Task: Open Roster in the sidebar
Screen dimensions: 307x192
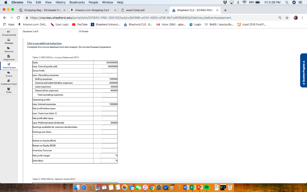Action: tap(9, 90)
